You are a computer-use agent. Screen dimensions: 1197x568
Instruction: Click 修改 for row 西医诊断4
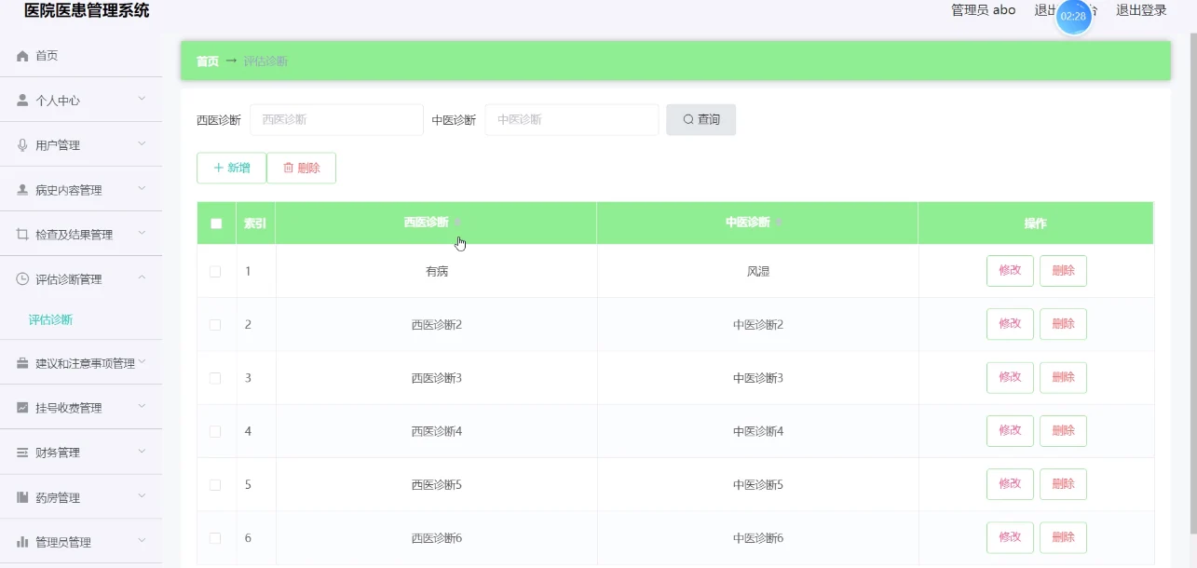pyautogui.click(x=1010, y=431)
